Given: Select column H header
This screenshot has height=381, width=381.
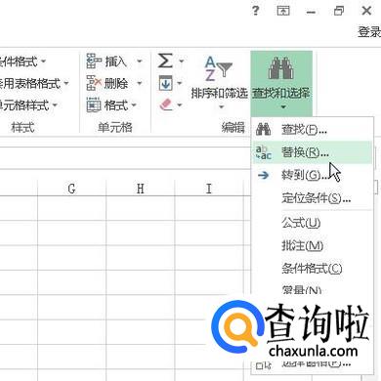Looking at the screenshot, I should coord(141,189).
